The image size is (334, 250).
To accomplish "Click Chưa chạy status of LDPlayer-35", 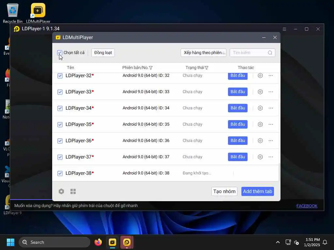I will pyautogui.click(x=192, y=124).
